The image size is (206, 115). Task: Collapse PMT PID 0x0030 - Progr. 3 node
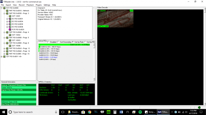(x=4, y=13)
